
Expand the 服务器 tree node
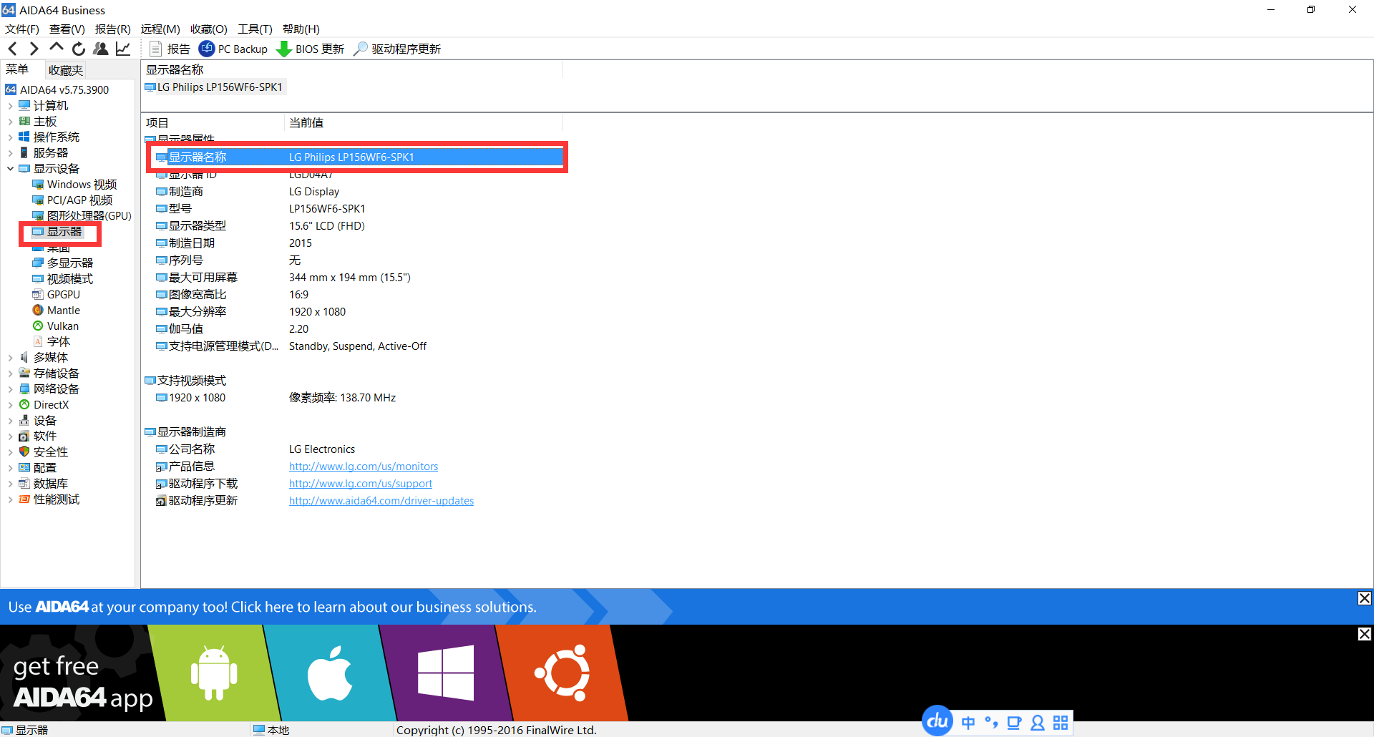[x=10, y=153]
